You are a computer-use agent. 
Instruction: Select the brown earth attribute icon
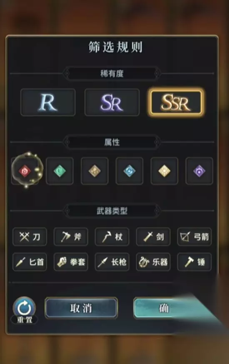95,171
